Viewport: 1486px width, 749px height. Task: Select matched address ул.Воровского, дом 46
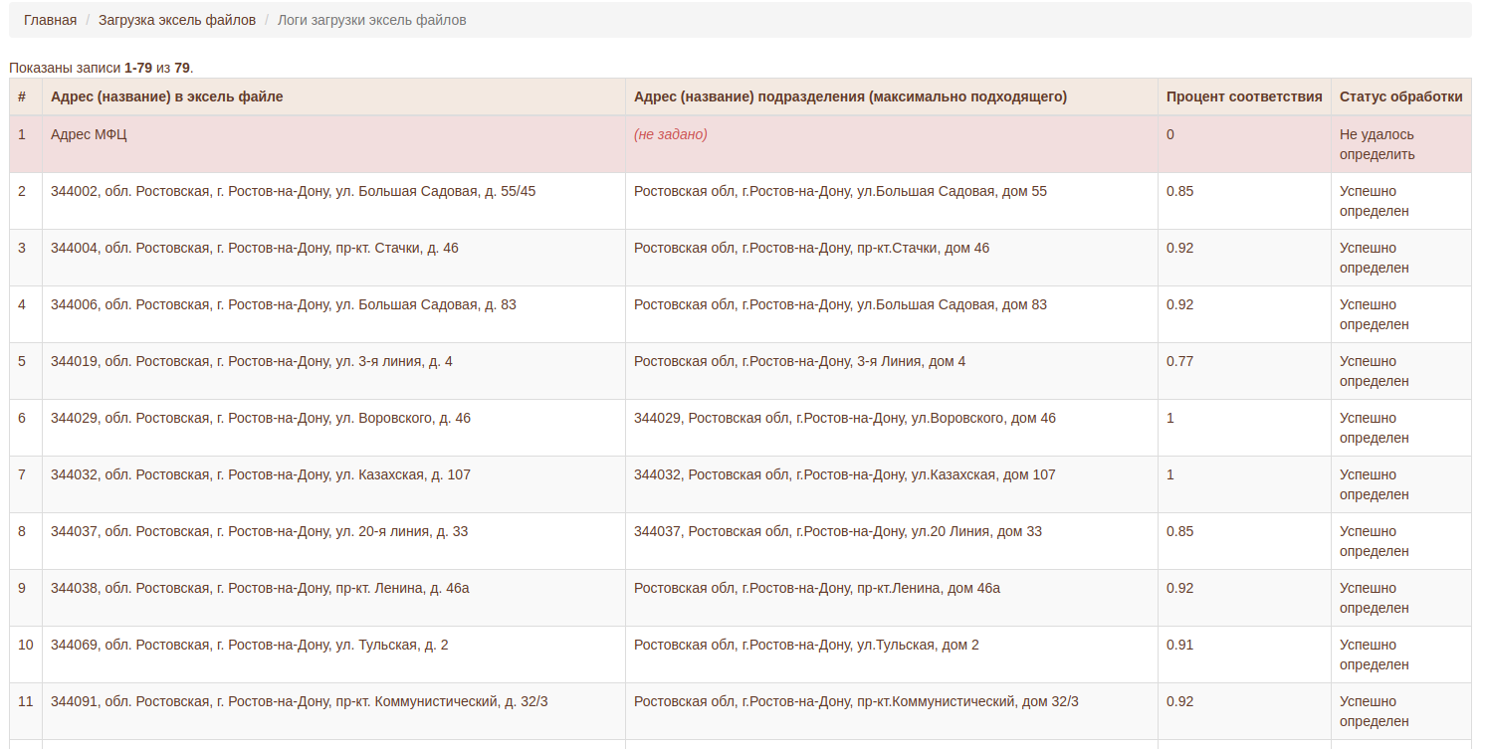coord(844,418)
